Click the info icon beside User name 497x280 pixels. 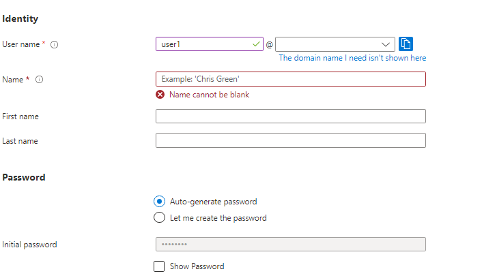pos(55,44)
